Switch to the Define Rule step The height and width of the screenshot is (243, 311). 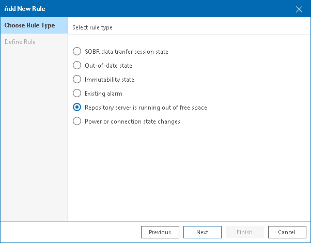20,42
